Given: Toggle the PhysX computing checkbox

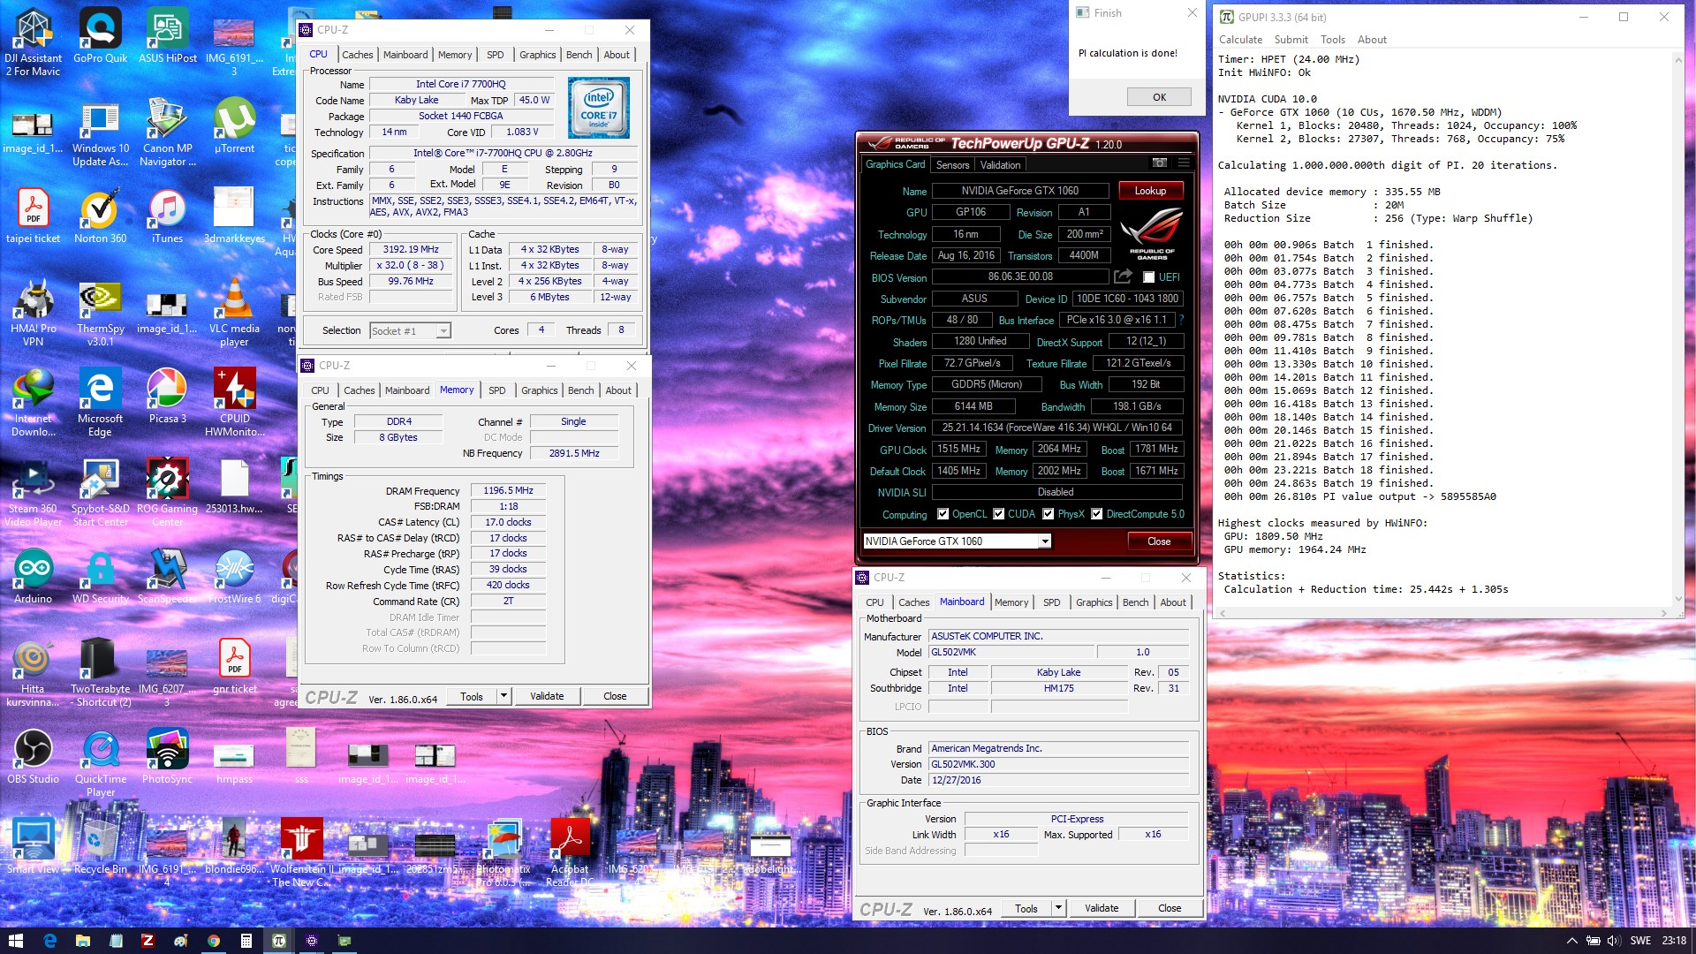Looking at the screenshot, I should point(1049,514).
